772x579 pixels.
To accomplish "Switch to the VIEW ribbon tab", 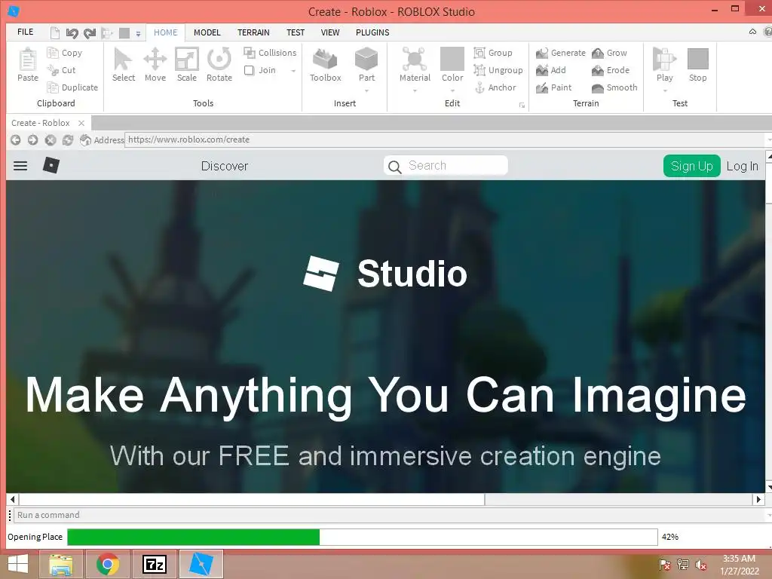I will coord(330,32).
